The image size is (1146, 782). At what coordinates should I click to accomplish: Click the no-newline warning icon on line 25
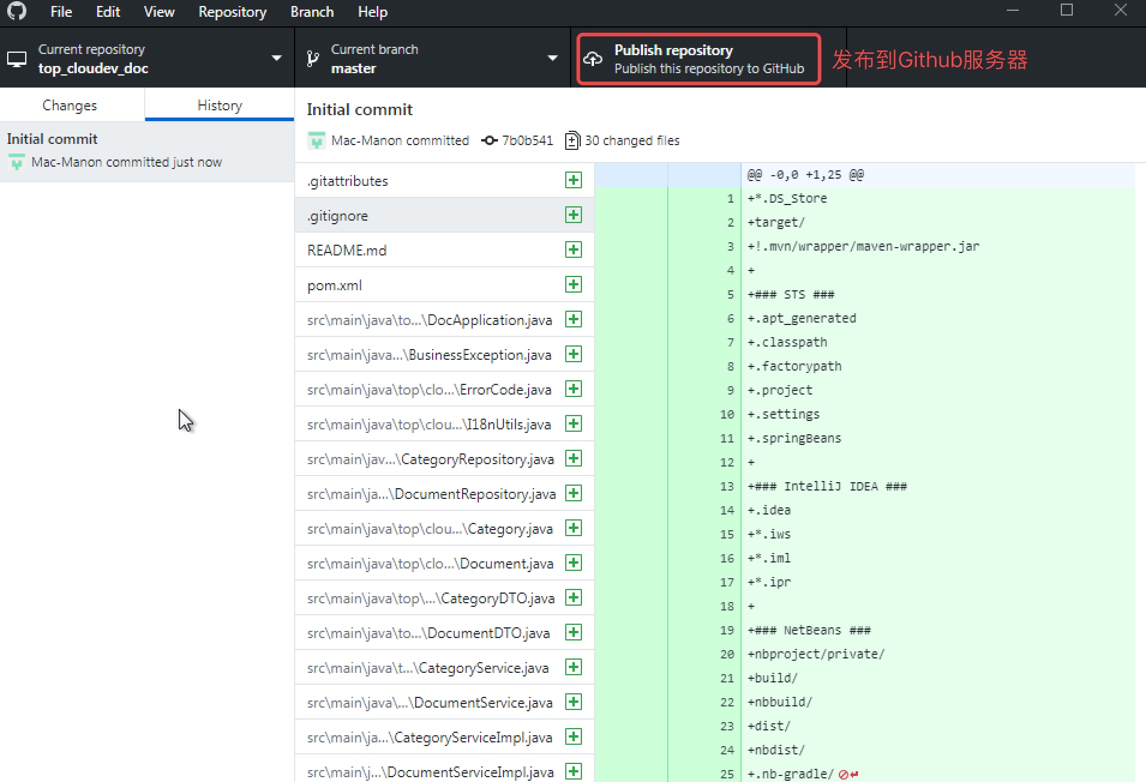(x=848, y=774)
